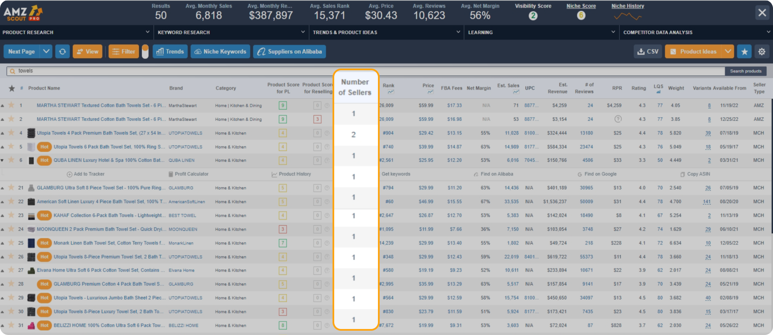This screenshot has height=335, width=773.
Task: Click the chart icon under Rank column header
Action: [x=390, y=92]
